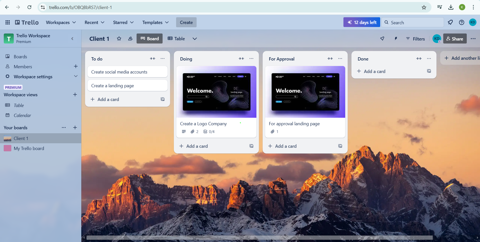Create card from template in For Approval

(x=340, y=146)
